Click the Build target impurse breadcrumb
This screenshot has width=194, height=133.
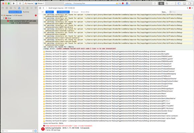[62, 8]
